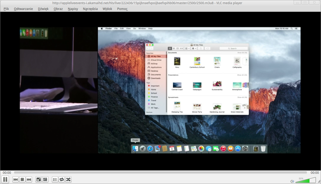Open Photos pinwheel icon in Dock
The image size is (321, 184).
tap(201, 148)
